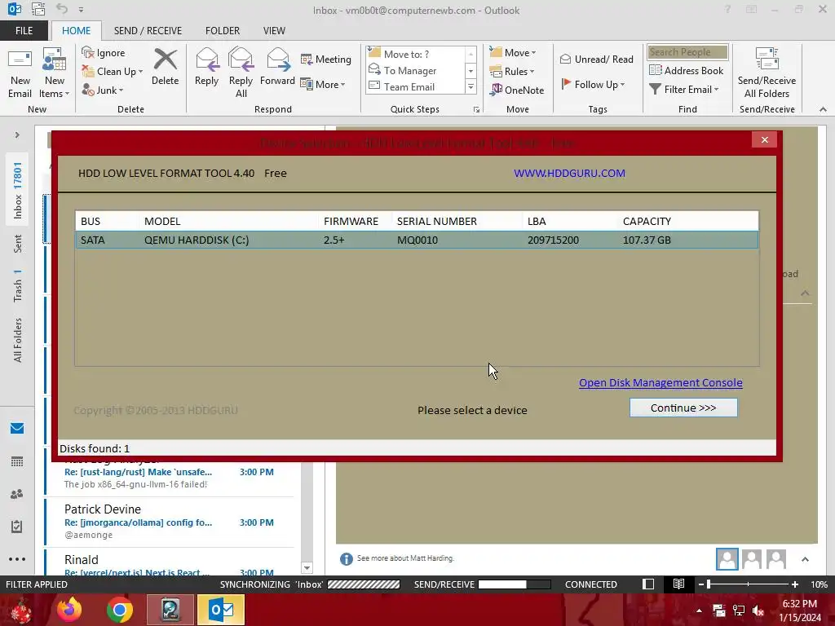Click the Continue >>> button
835x626 pixels.
point(683,408)
